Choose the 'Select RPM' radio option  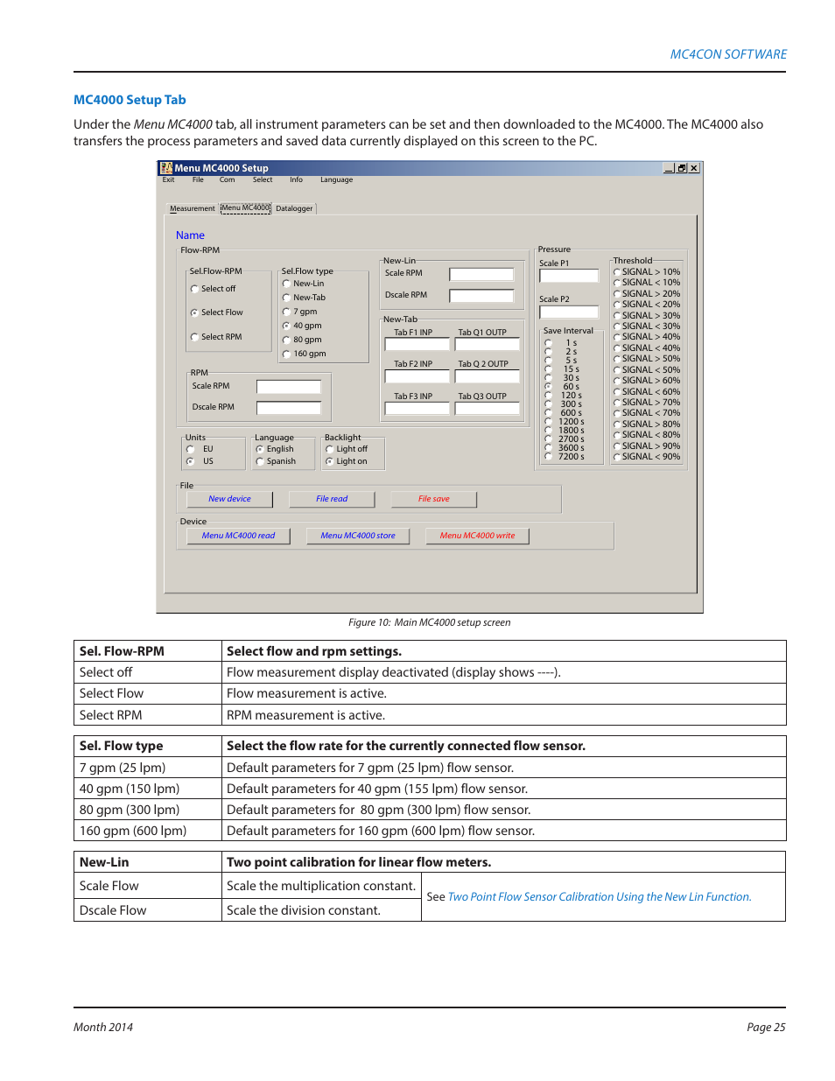194,337
